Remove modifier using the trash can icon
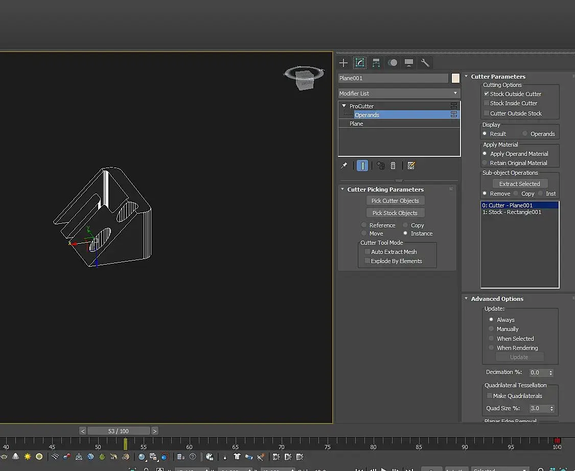 pyautogui.click(x=393, y=166)
